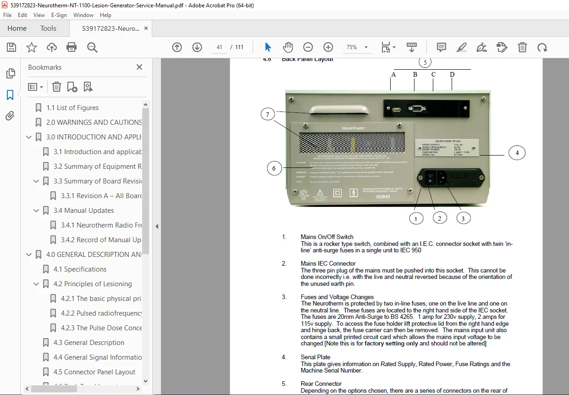Rotate page with circular arrow icon
Image resolution: width=569 pixels, height=395 pixels.
tap(542, 47)
